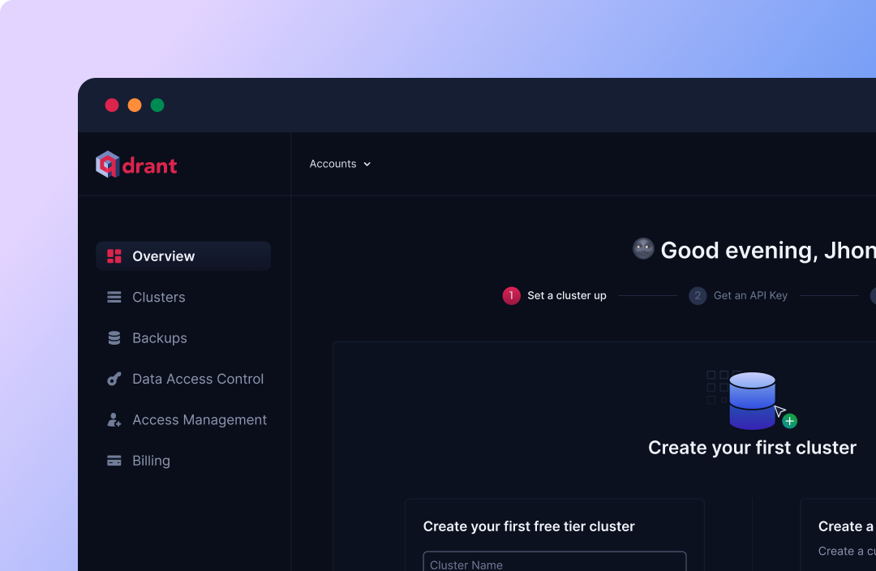The width and height of the screenshot is (876, 571).
Task: Click the step 1 'Set a cluster up' badge
Action: point(511,295)
